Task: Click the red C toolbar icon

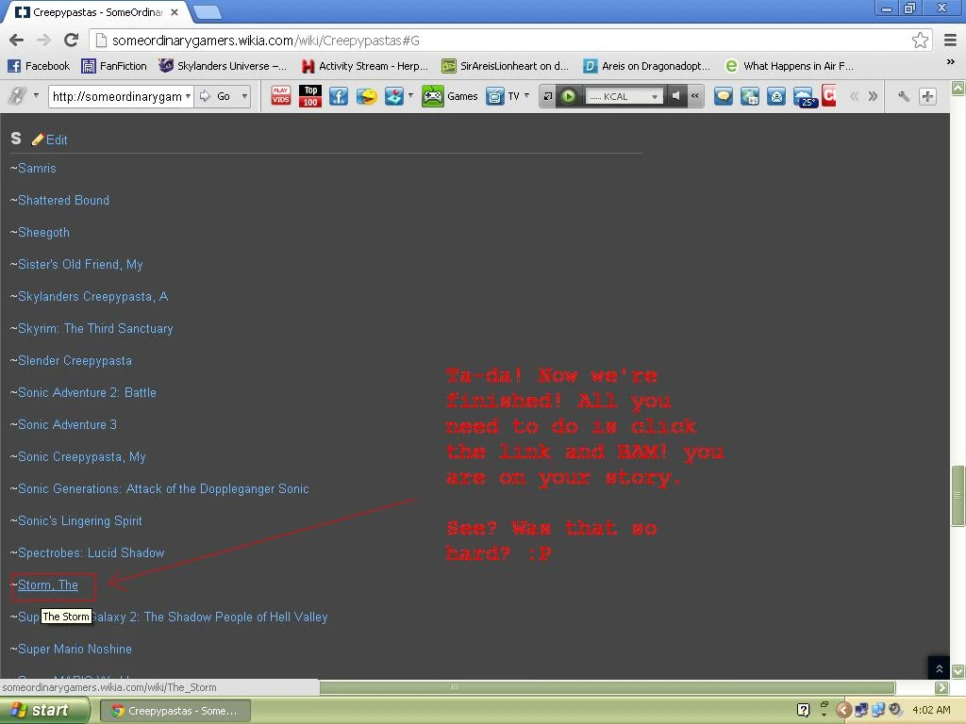Action: [x=829, y=95]
